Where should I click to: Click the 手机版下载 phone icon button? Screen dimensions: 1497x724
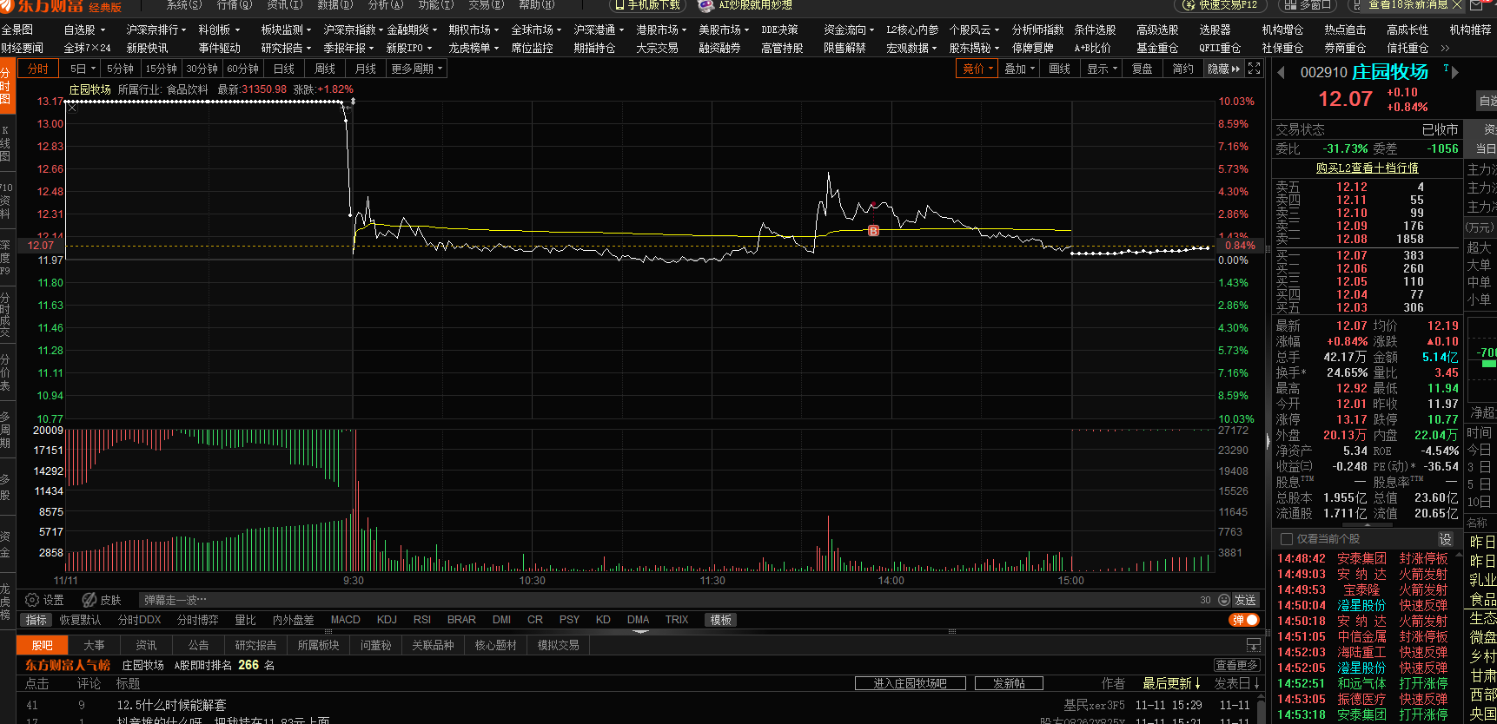pos(647,5)
